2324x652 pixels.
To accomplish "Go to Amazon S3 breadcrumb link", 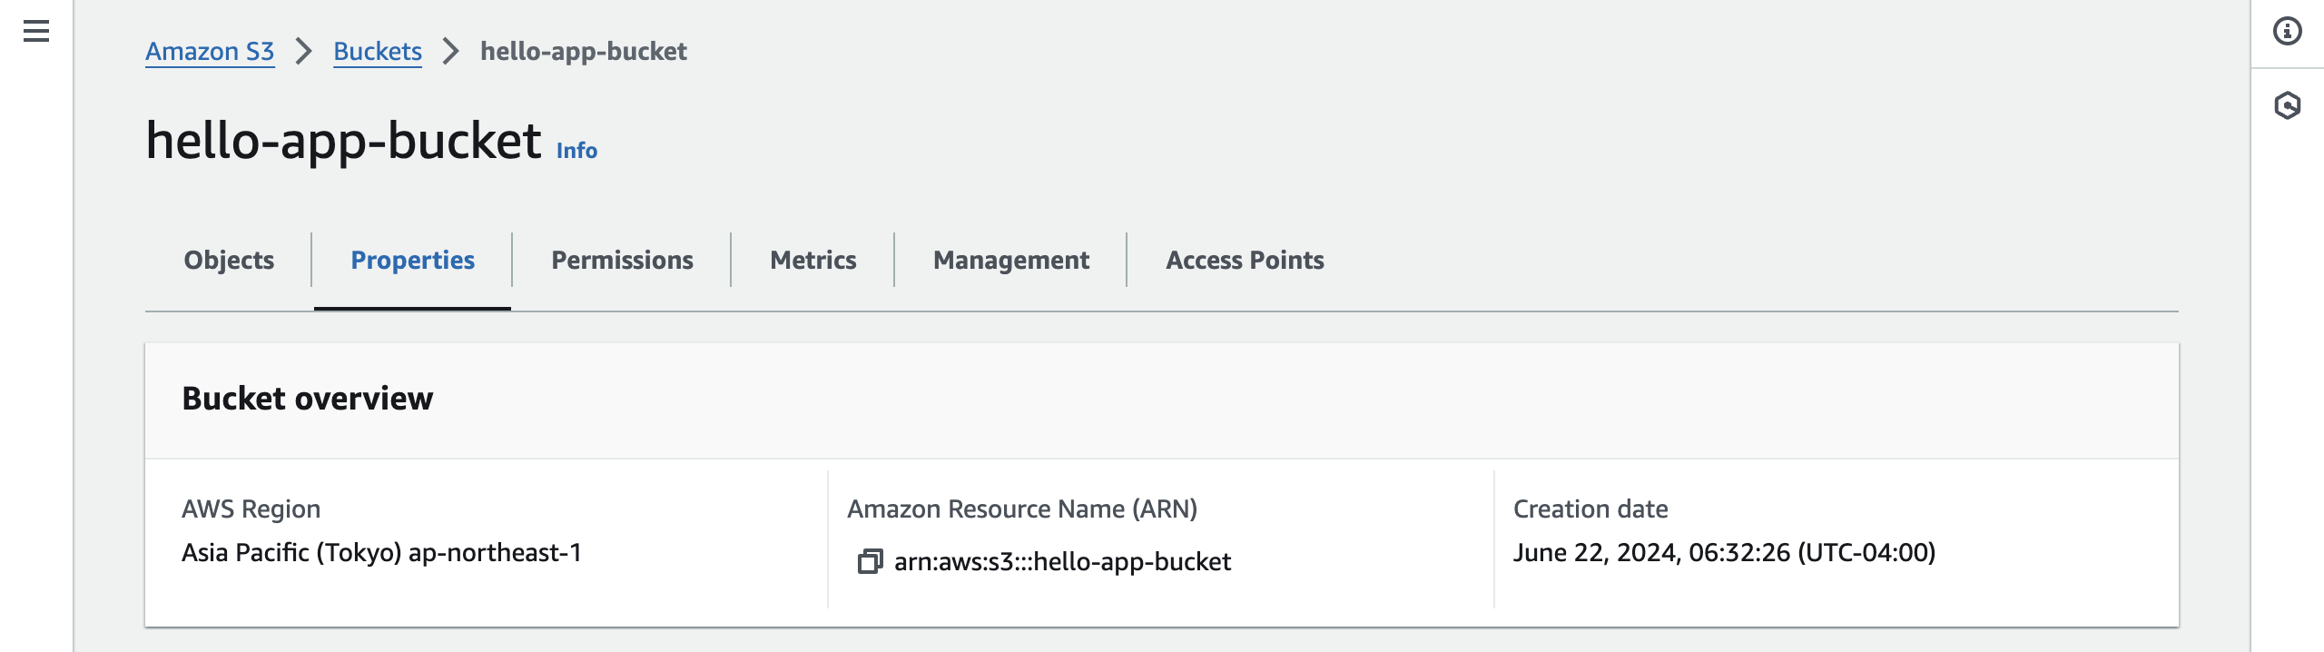I will pos(210,52).
